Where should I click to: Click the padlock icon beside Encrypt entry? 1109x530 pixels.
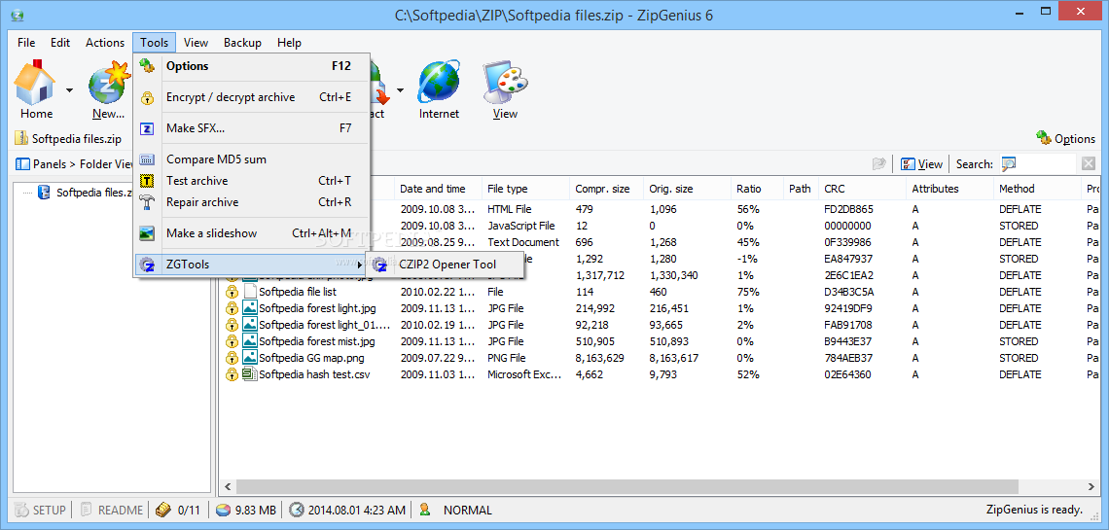(147, 97)
